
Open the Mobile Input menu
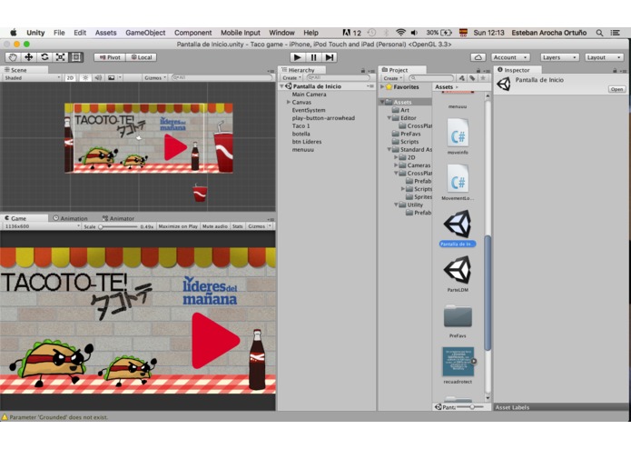coord(241,33)
